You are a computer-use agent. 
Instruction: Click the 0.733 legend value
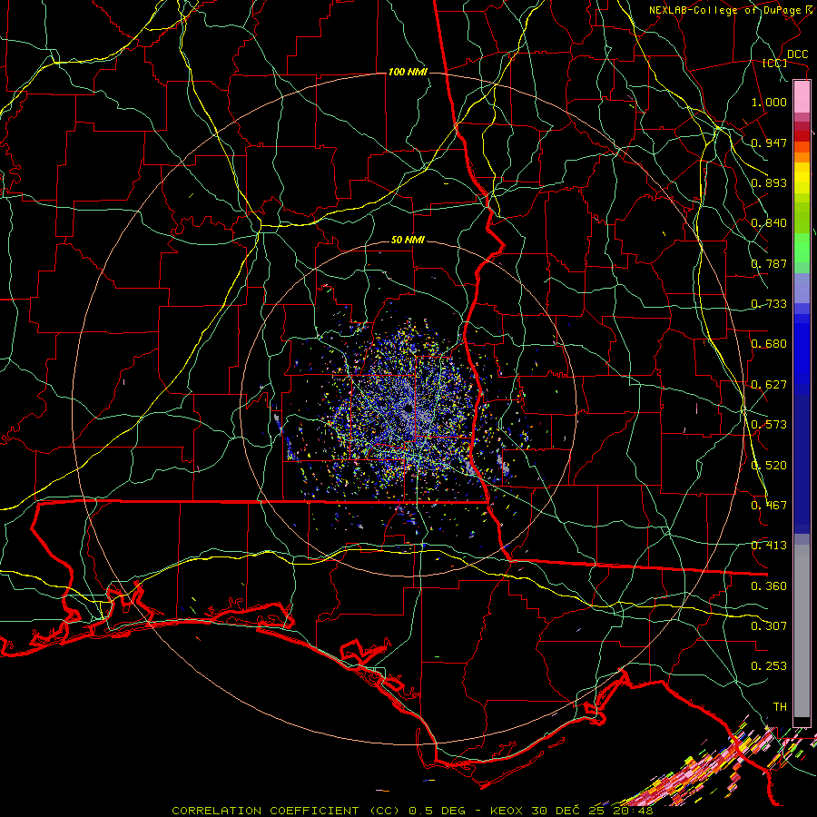coord(769,304)
